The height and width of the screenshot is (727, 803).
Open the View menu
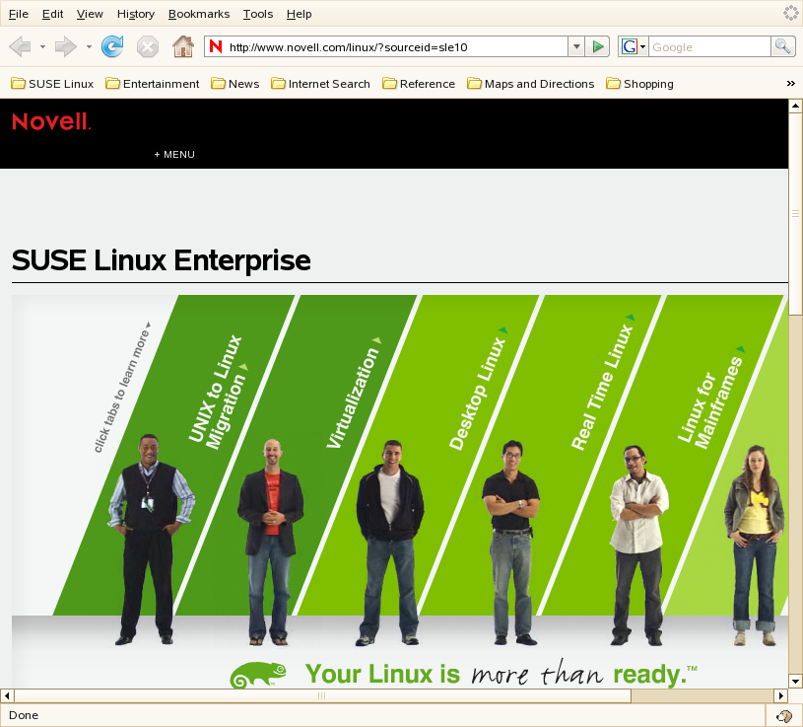pos(90,14)
